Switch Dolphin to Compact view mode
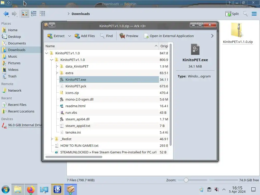 (x=34, y=14)
